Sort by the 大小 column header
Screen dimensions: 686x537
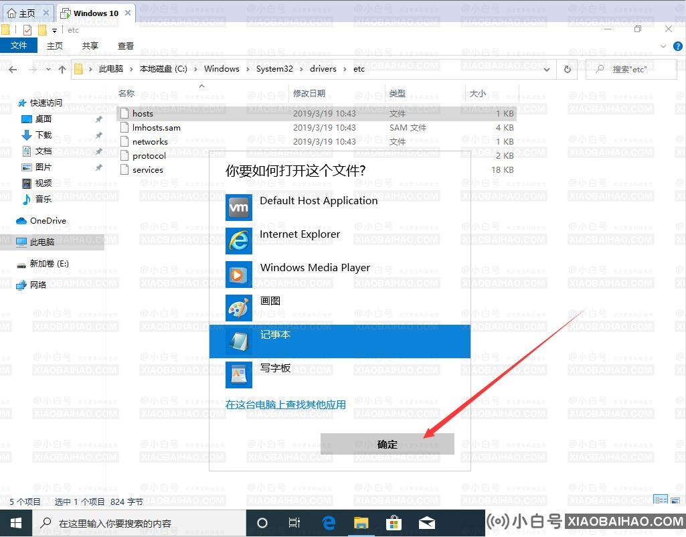[478, 93]
